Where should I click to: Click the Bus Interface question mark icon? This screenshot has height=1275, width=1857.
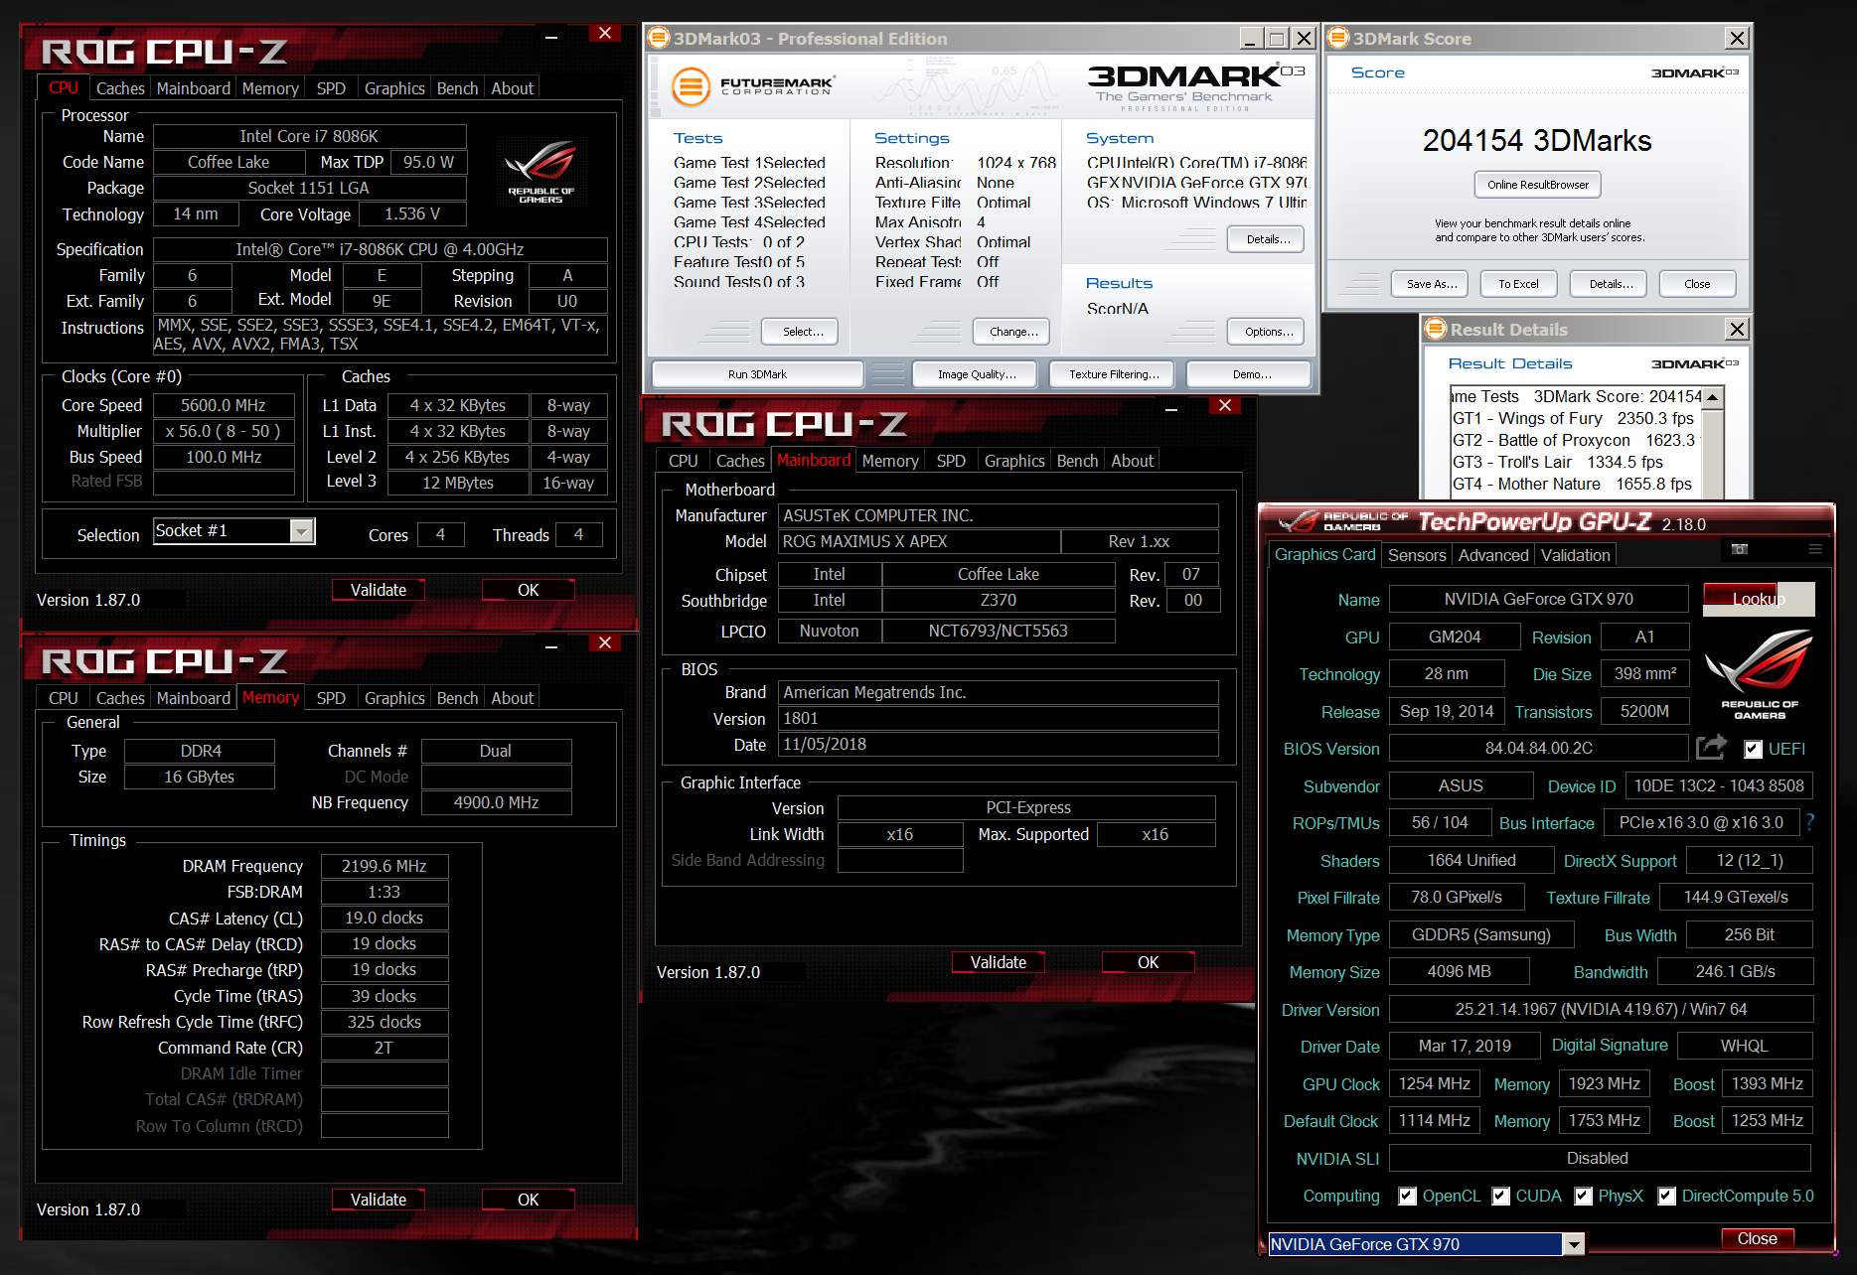tap(1810, 822)
